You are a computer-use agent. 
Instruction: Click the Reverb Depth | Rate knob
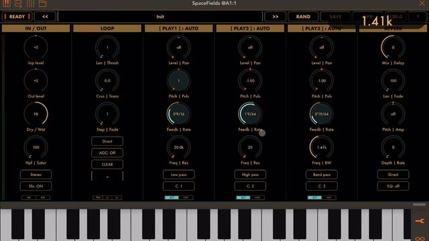click(x=393, y=147)
